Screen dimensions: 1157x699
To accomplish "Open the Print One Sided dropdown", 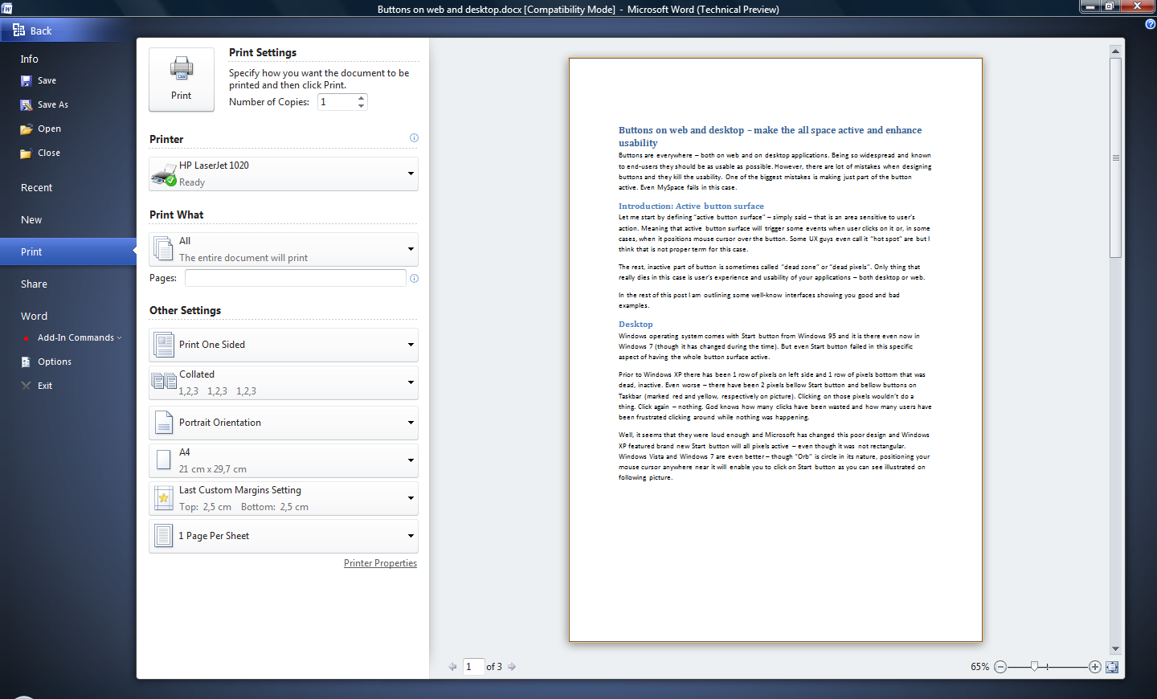I will click(284, 345).
